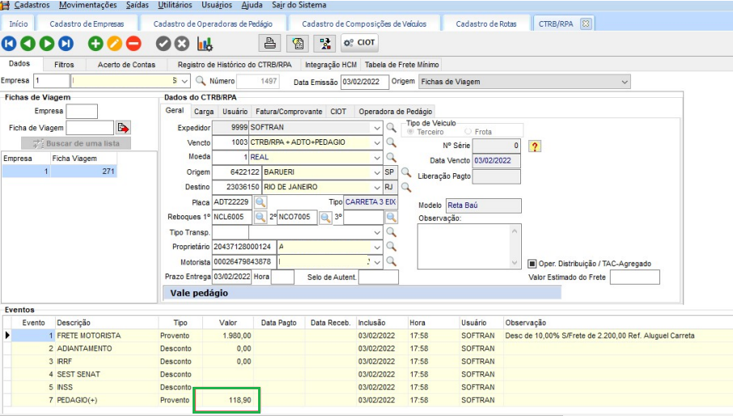Click the red delete record icon

pyautogui.click(x=133, y=44)
